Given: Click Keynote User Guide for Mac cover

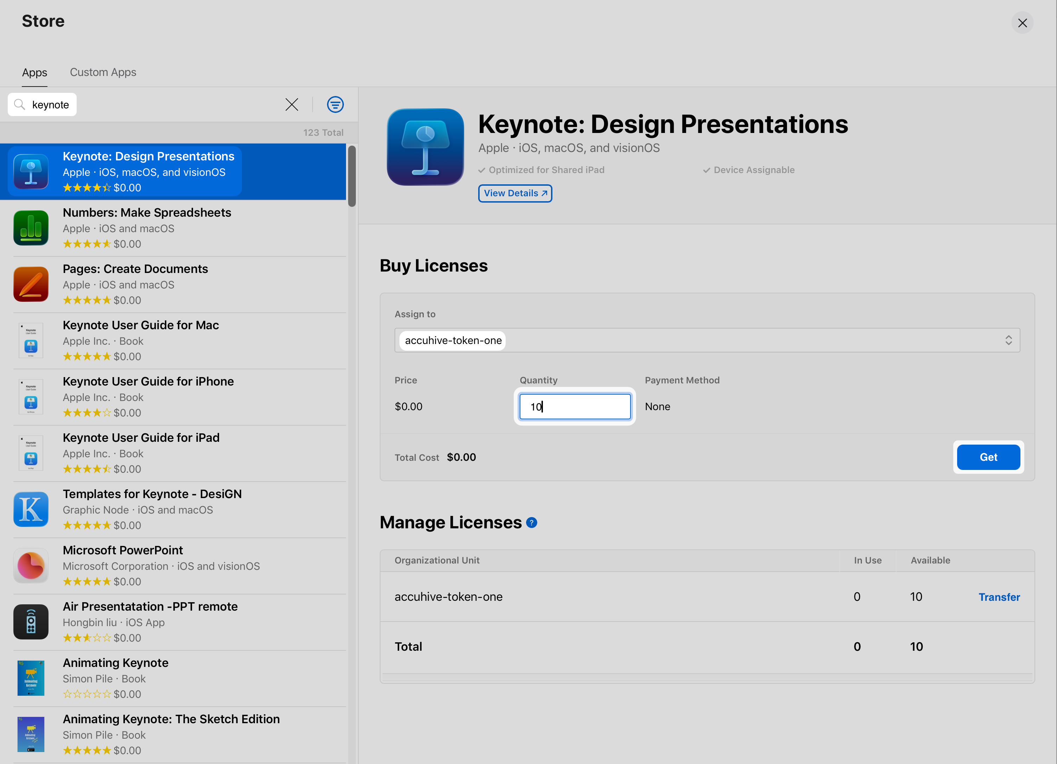Looking at the screenshot, I should tap(31, 341).
